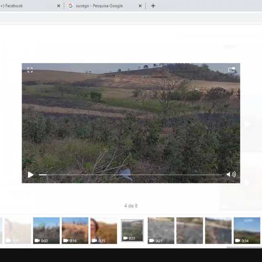Select the thumbnail right of 0:21 video
Viewport: 262px width, 262px height.
pyautogui.click(x=190, y=230)
